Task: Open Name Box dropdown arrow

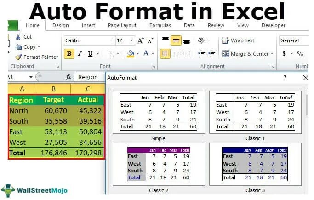Action: coord(31,77)
